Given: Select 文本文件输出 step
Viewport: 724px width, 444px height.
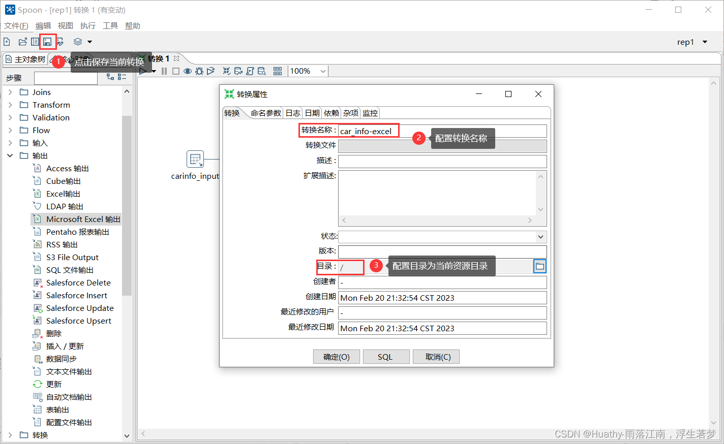Looking at the screenshot, I should (x=69, y=371).
